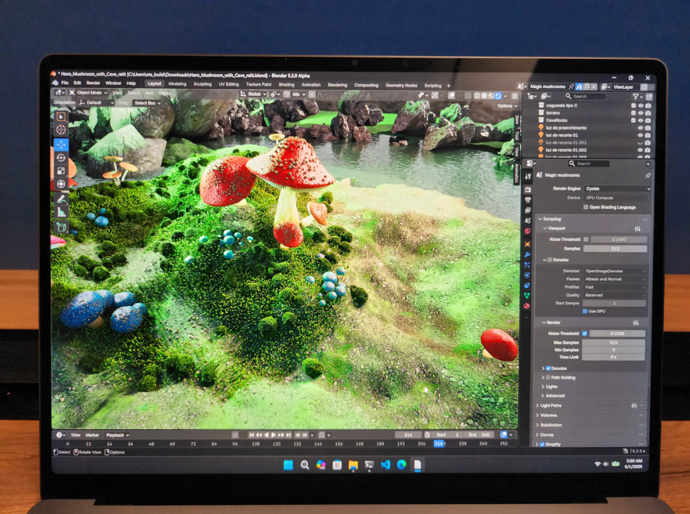Open the Render Engine dropdown

(617, 188)
